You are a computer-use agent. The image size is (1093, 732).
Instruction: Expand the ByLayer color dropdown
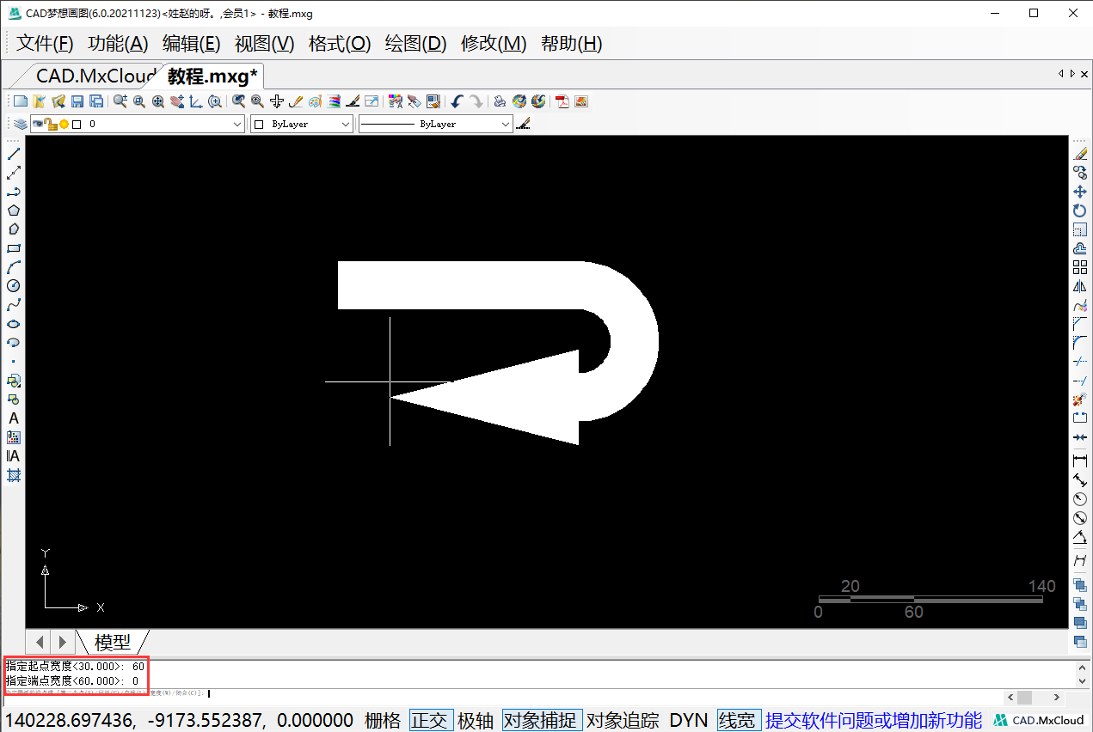click(x=346, y=125)
